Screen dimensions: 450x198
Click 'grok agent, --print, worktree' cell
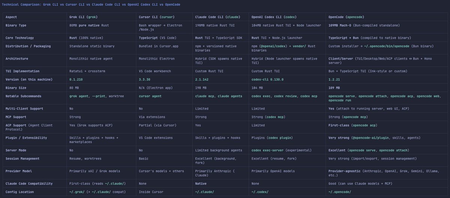point(97,96)
